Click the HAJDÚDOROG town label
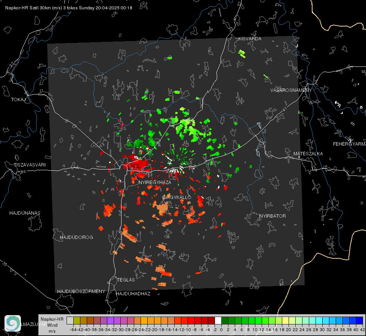 (x=76, y=237)
